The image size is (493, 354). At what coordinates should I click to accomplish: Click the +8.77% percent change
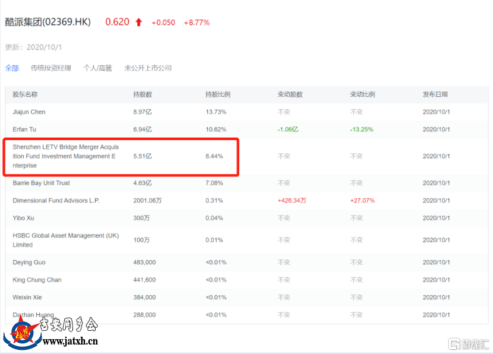(x=197, y=23)
